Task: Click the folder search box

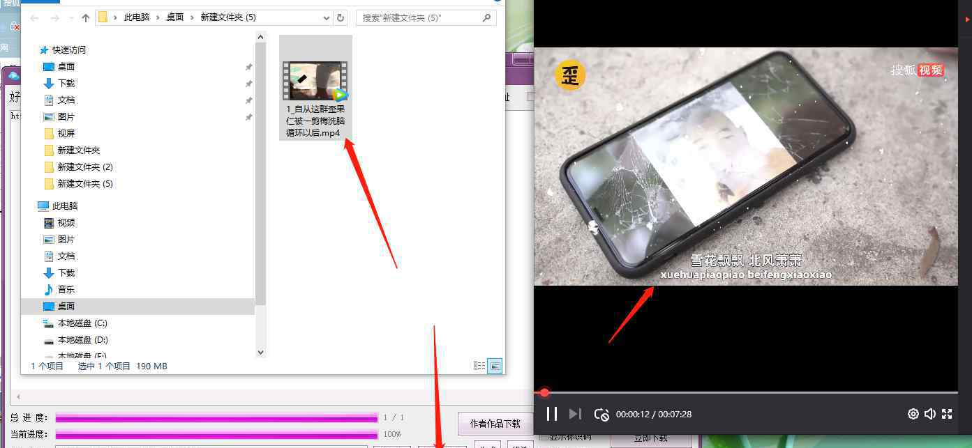Action: pos(426,17)
